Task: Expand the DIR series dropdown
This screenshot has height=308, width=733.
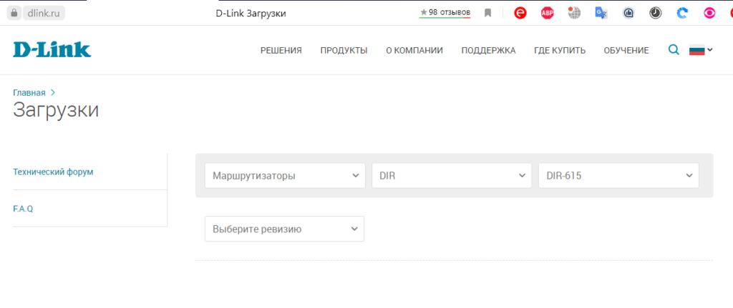Action: click(452, 176)
